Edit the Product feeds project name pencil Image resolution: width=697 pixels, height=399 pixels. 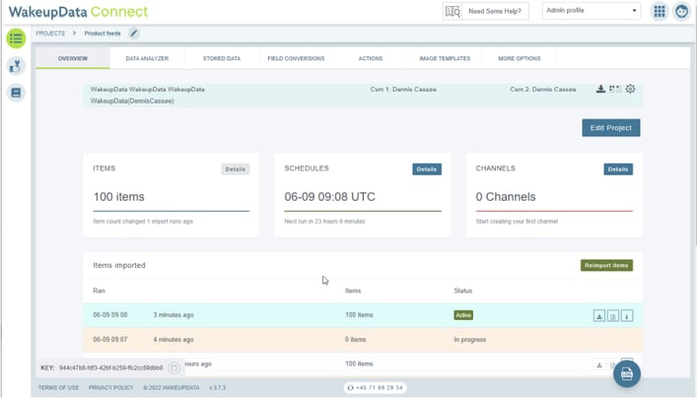click(x=134, y=33)
